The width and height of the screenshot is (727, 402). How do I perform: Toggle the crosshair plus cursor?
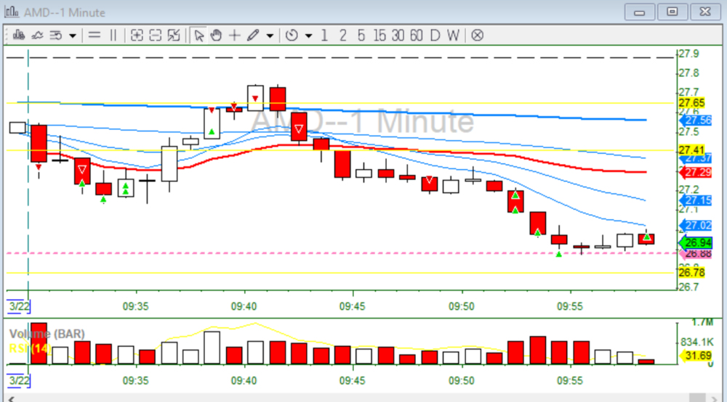[234, 35]
